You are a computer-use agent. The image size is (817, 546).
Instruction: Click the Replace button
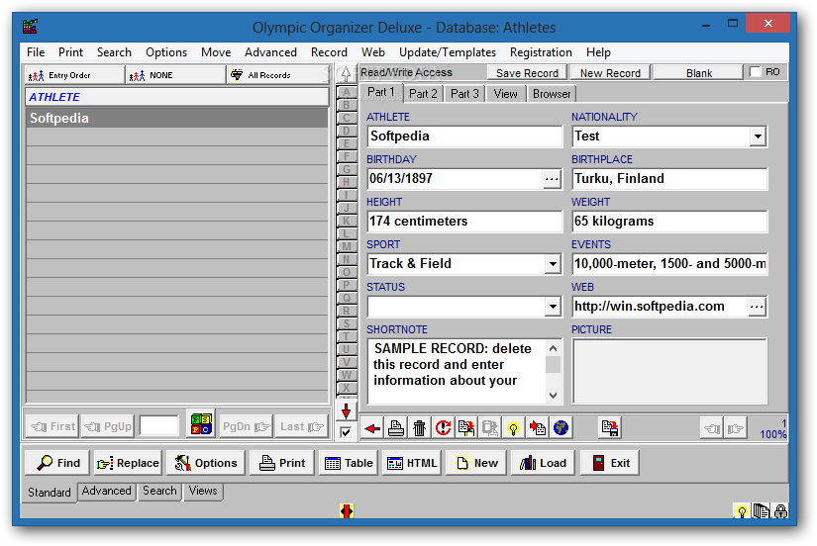[x=128, y=463]
